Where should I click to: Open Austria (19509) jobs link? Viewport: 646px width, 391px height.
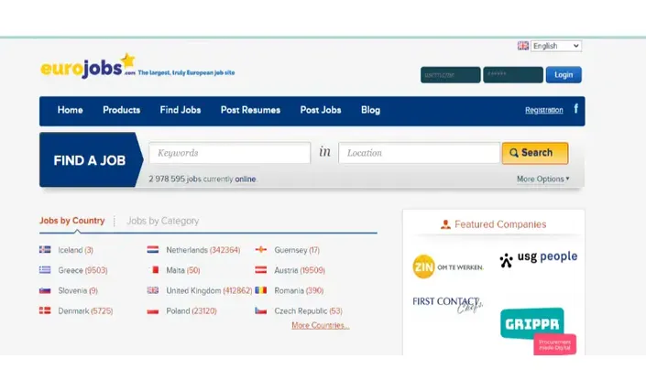300,270
